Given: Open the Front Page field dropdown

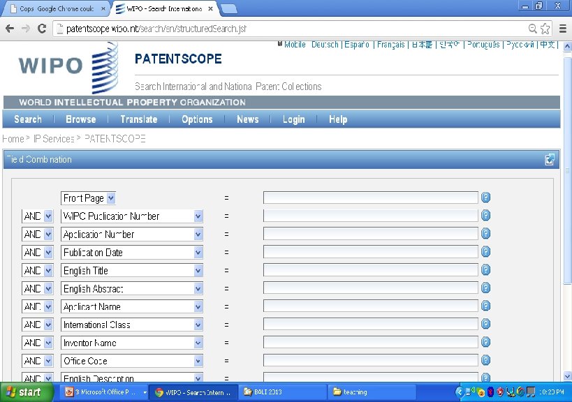Looking at the screenshot, I should click(x=88, y=198).
